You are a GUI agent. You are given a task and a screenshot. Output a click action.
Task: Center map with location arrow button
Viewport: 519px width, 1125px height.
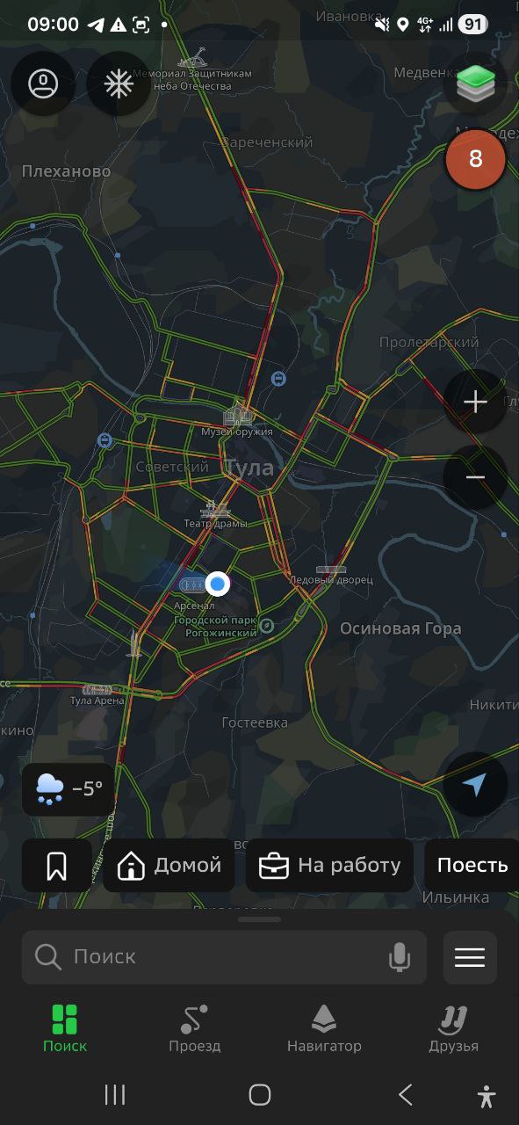point(475,785)
